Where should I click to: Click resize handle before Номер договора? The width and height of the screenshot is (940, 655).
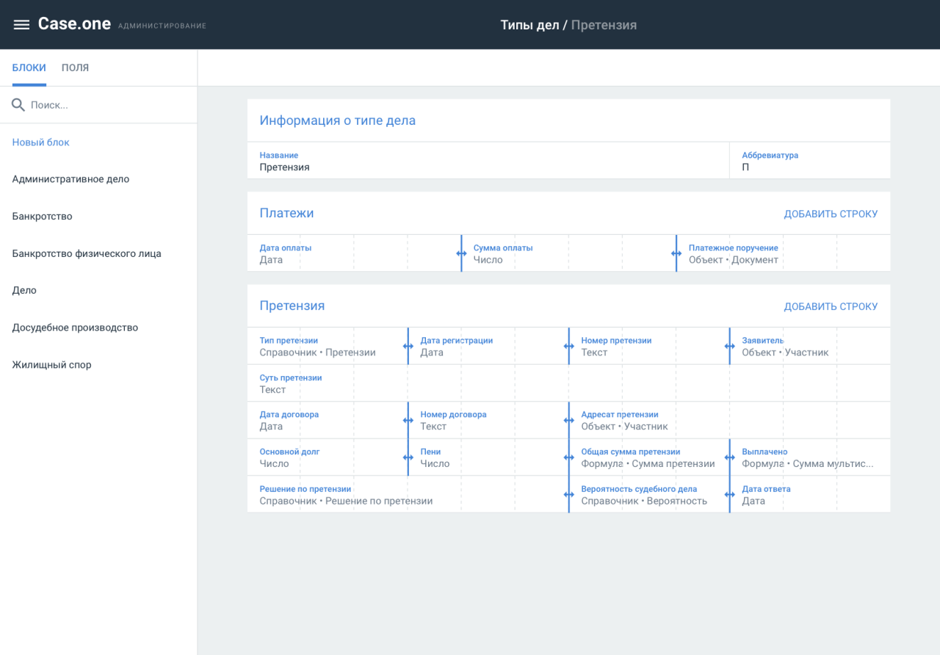click(x=408, y=420)
